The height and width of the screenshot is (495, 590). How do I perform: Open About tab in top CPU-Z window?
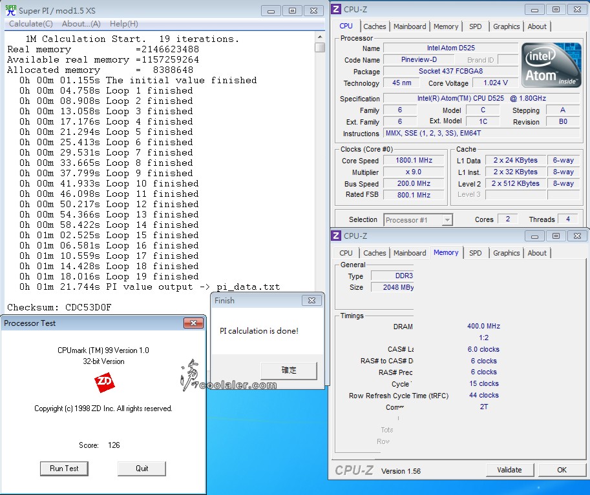point(537,26)
